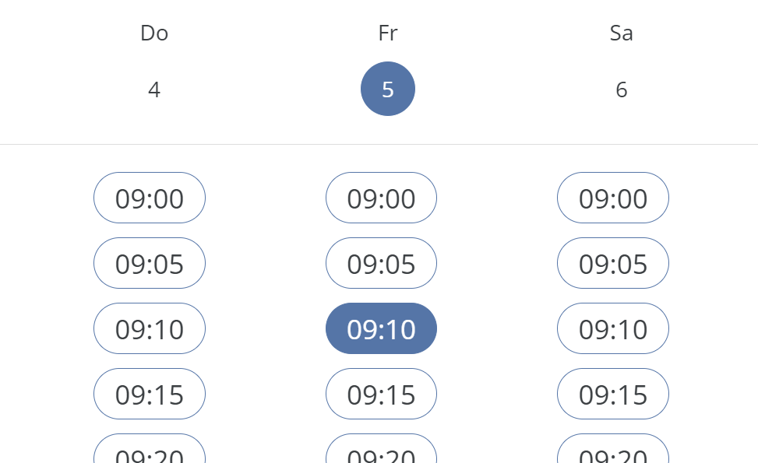
Task: Click 09:15 in the Friday column
Action: [381, 395]
